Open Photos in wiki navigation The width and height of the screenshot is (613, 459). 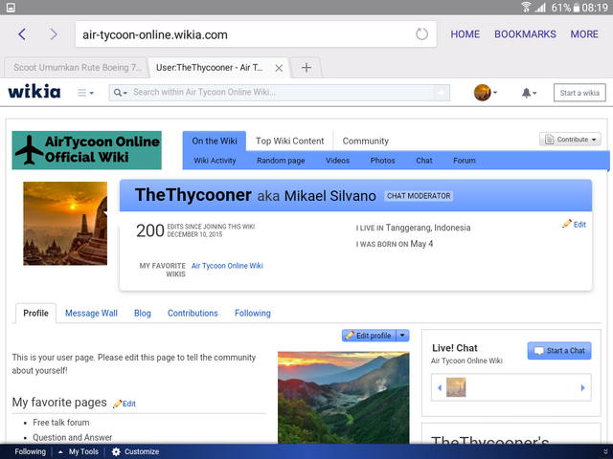click(382, 161)
